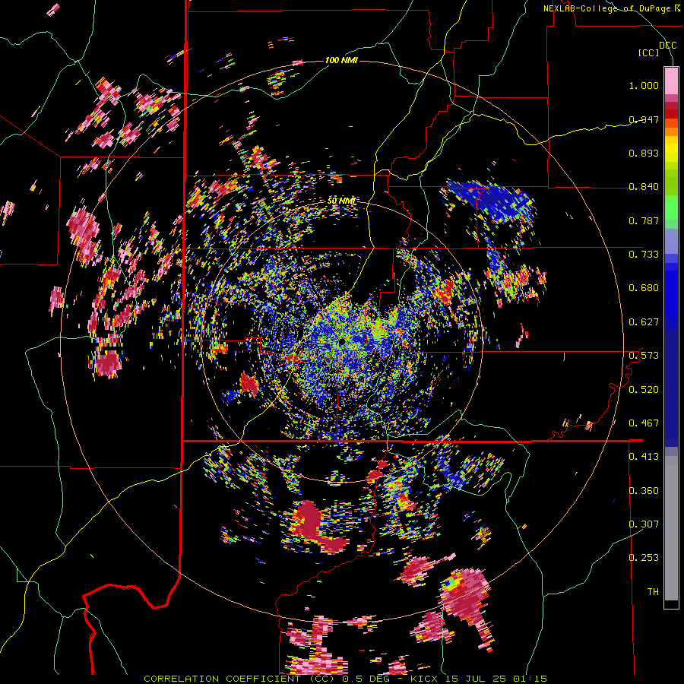Viewport: 684px width, 684px height.
Task: Select the DCC product label
Action: pyautogui.click(x=667, y=45)
